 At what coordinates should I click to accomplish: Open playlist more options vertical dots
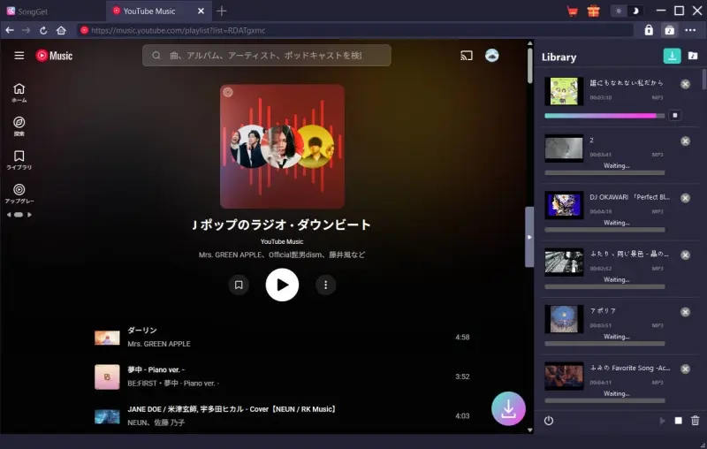pyautogui.click(x=326, y=285)
